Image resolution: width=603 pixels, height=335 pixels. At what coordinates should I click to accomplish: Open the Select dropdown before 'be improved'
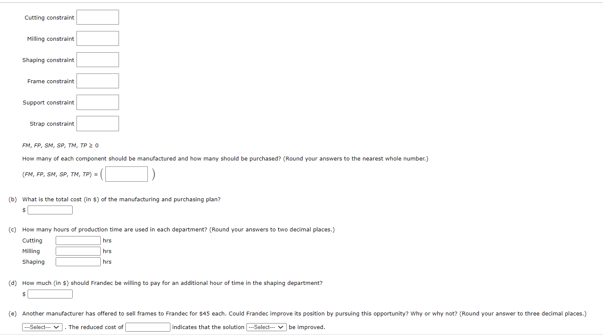[x=266, y=327]
